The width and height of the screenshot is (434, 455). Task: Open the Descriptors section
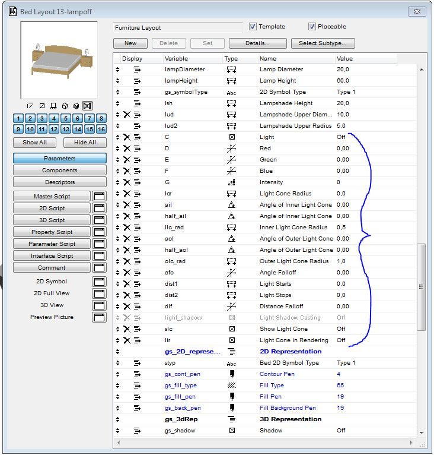[x=60, y=182]
